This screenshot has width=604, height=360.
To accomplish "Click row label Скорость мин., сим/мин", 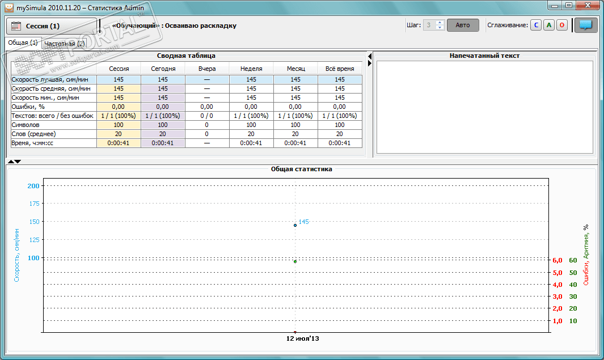I will 53,98.
